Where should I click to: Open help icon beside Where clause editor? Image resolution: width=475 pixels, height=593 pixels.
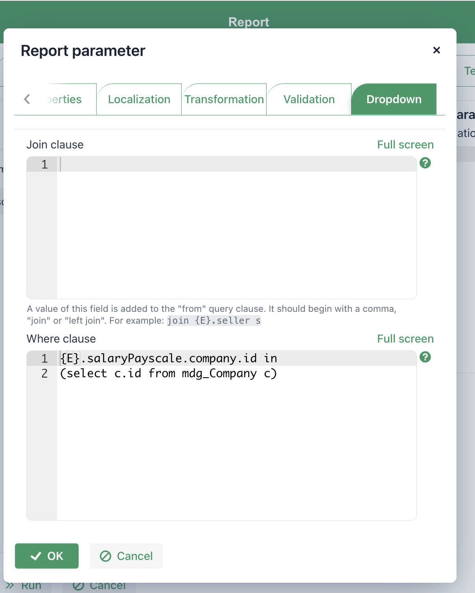click(425, 357)
